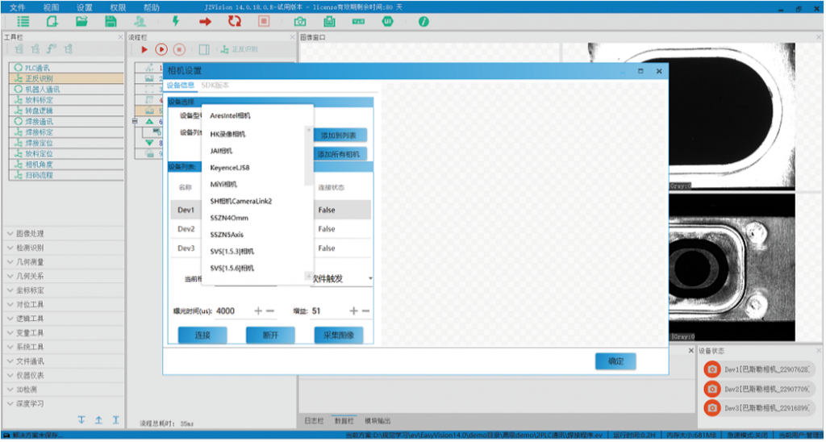This screenshot has width=826, height=442.
Task: Open the 设置 menu
Action: 84,7
